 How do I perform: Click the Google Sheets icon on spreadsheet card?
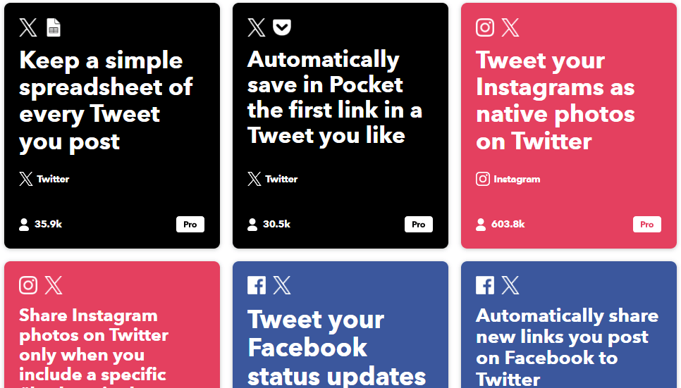(x=54, y=27)
